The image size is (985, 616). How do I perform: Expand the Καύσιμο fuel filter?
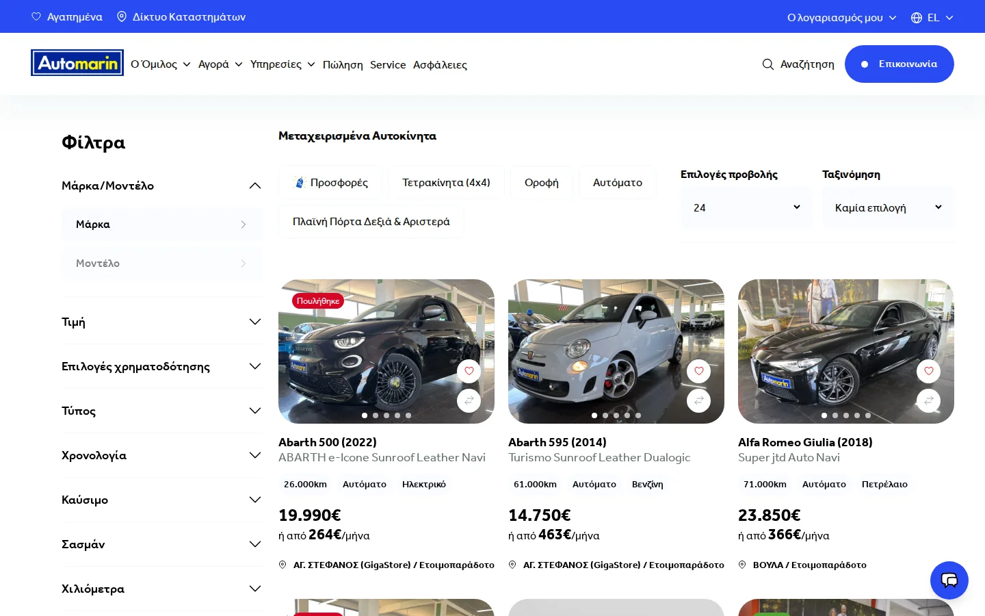coord(162,500)
